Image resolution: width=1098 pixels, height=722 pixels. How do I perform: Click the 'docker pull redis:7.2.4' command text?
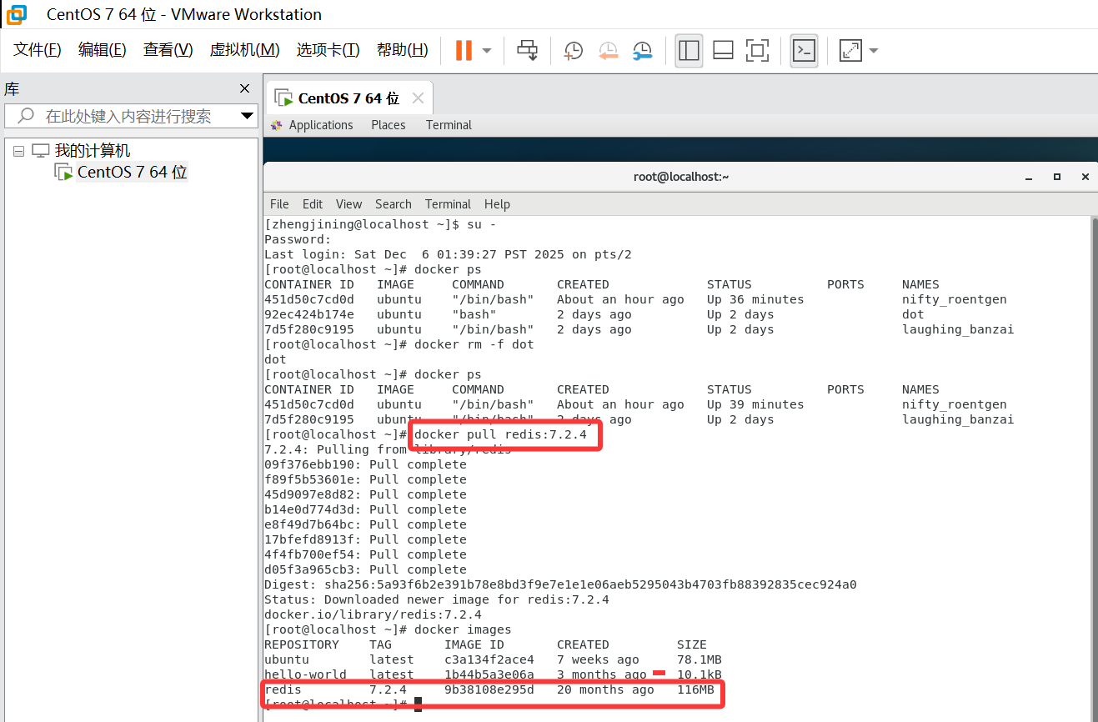click(500, 434)
